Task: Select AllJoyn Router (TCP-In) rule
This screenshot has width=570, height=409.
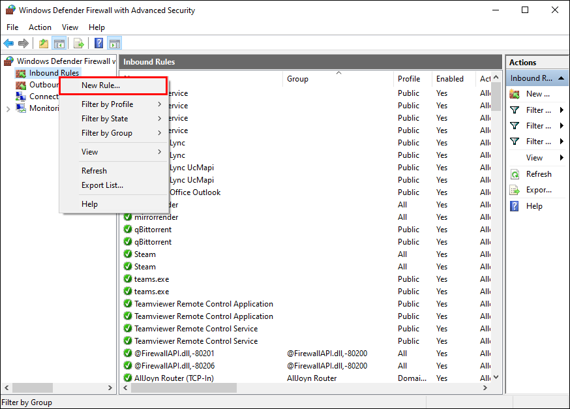Action: pyautogui.click(x=173, y=378)
